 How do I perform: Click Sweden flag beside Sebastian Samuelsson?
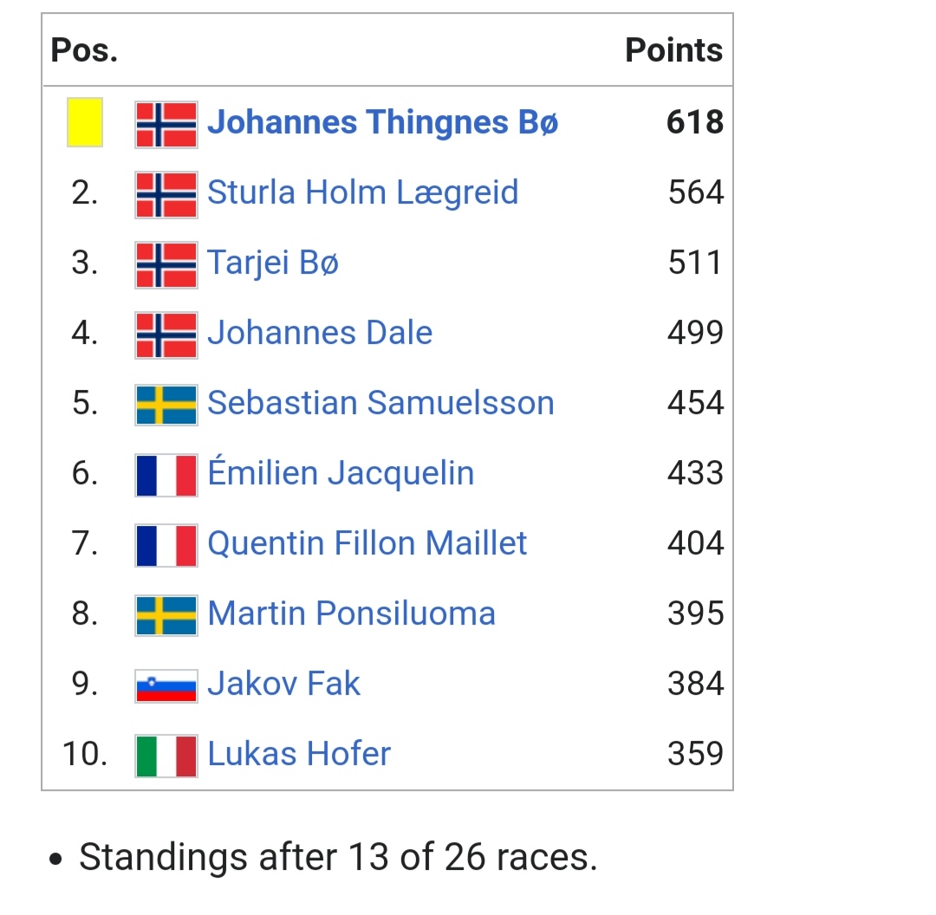coord(166,405)
